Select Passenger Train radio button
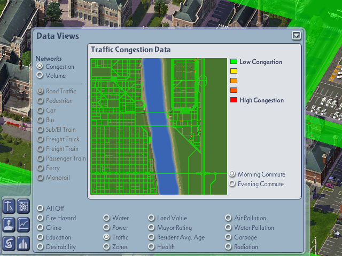This screenshot has width=342, height=256. click(x=40, y=158)
